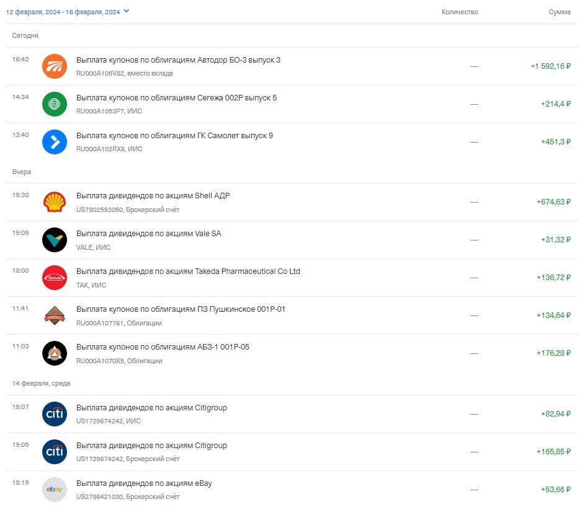Click the Количество column header
This screenshot has height=507, width=579.
(x=460, y=12)
